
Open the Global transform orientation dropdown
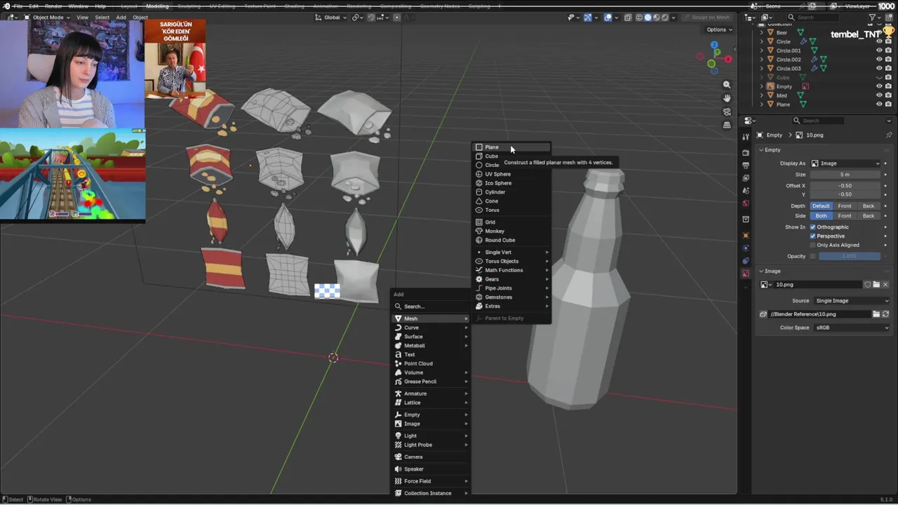coord(330,18)
